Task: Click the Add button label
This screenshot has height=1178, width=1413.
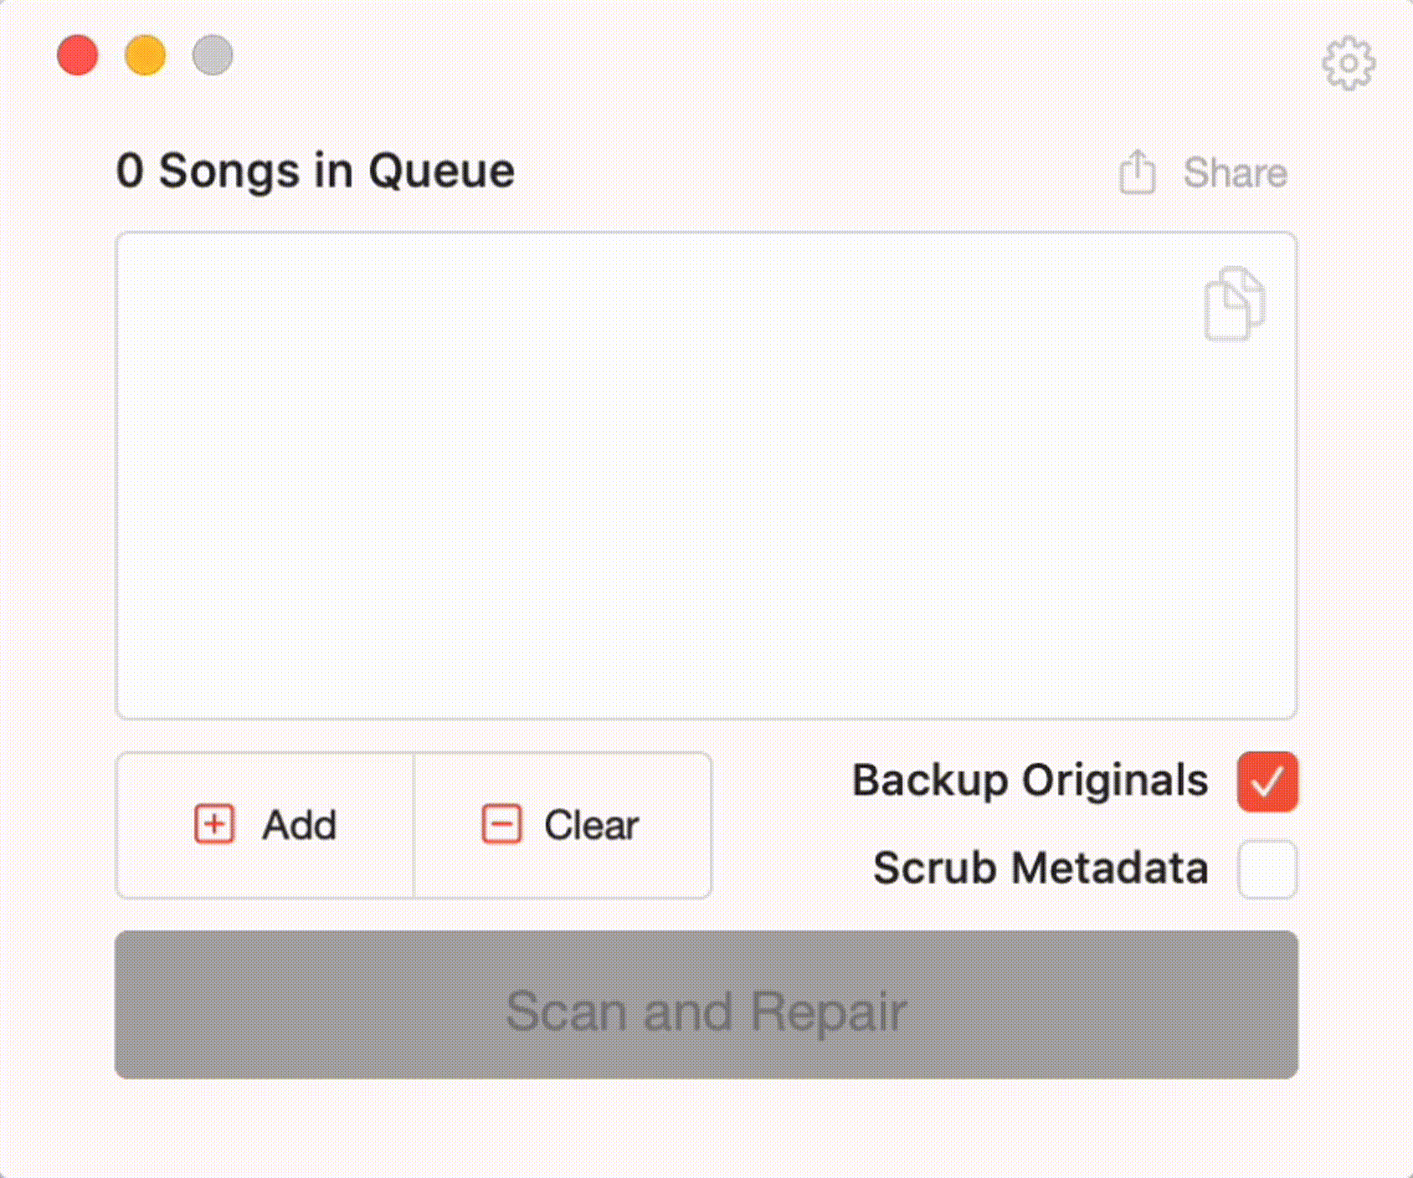Action: click(x=300, y=826)
